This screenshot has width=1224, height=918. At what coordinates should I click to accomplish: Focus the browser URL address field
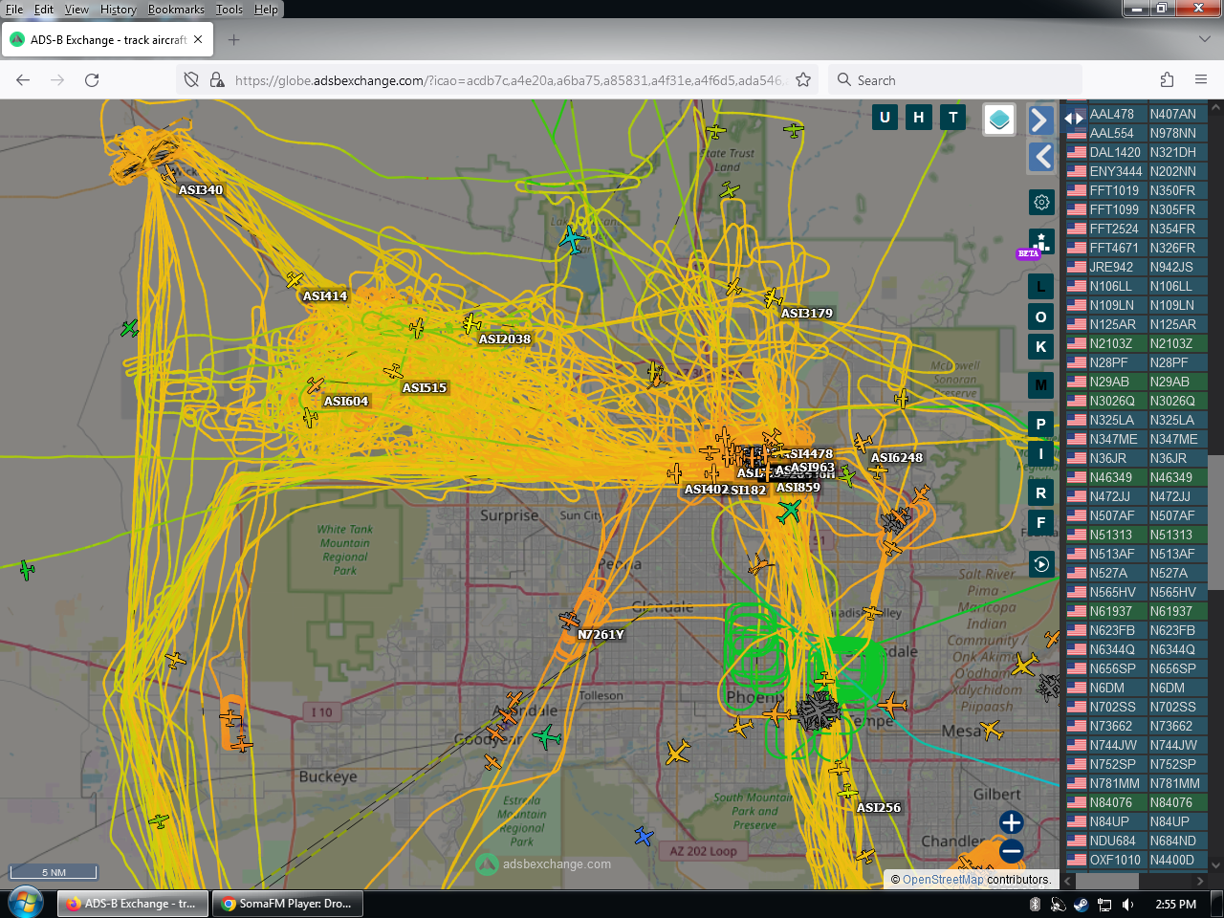tap(509, 80)
